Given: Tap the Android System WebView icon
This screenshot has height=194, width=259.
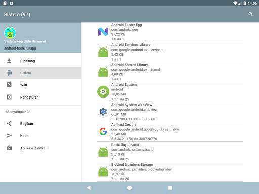Looking at the screenshot, I should tap(103, 112).
